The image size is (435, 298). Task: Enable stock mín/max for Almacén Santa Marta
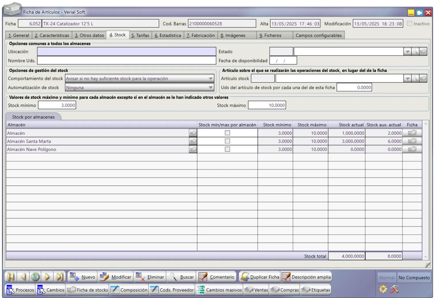point(227,141)
